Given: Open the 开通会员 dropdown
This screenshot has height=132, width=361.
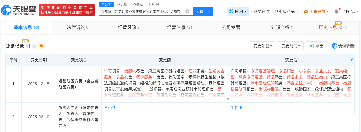Looking at the screenshot, I should [x=316, y=11].
